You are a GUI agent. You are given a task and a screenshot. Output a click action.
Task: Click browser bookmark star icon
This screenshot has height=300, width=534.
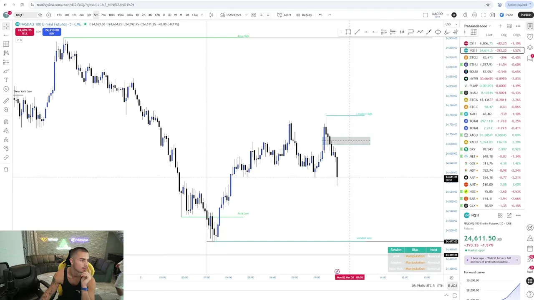pyautogui.click(x=488, y=5)
